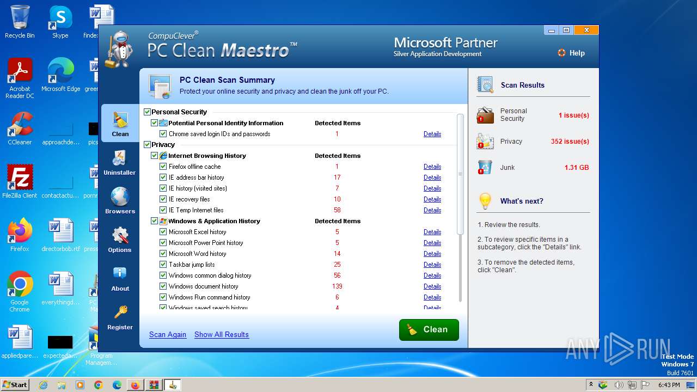Screen dimensions: 697x392
Task: Toggle Internet Browsing History checkbox
Action: pyautogui.click(x=155, y=156)
